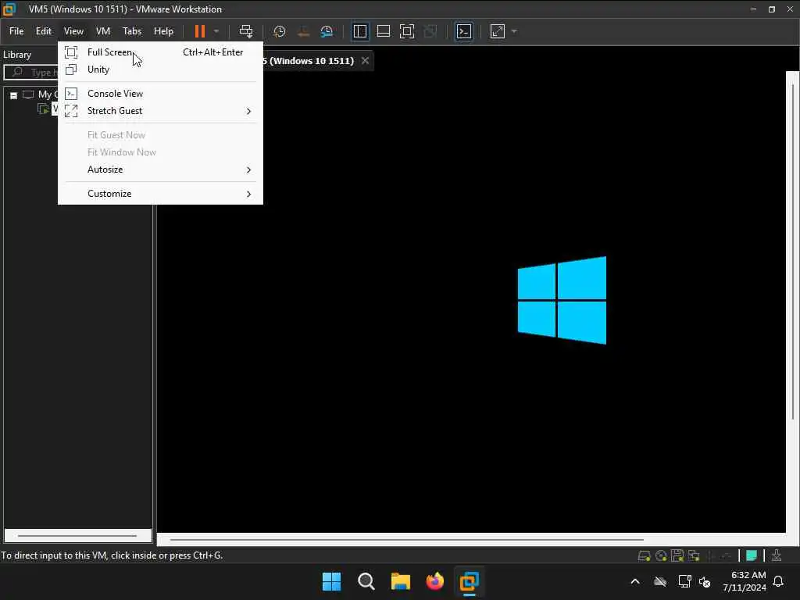Click the Full Screen icon in View menu
The image size is (800, 600).
pos(71,52)
